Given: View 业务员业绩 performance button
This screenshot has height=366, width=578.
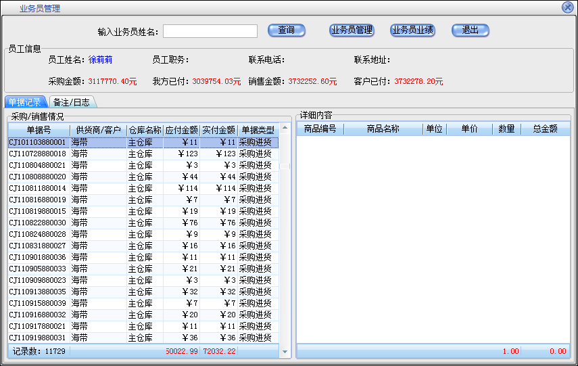Looking at the screenshot, I should click(412, 30).
